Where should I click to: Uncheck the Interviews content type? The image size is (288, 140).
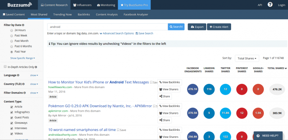tap(12, 128)
